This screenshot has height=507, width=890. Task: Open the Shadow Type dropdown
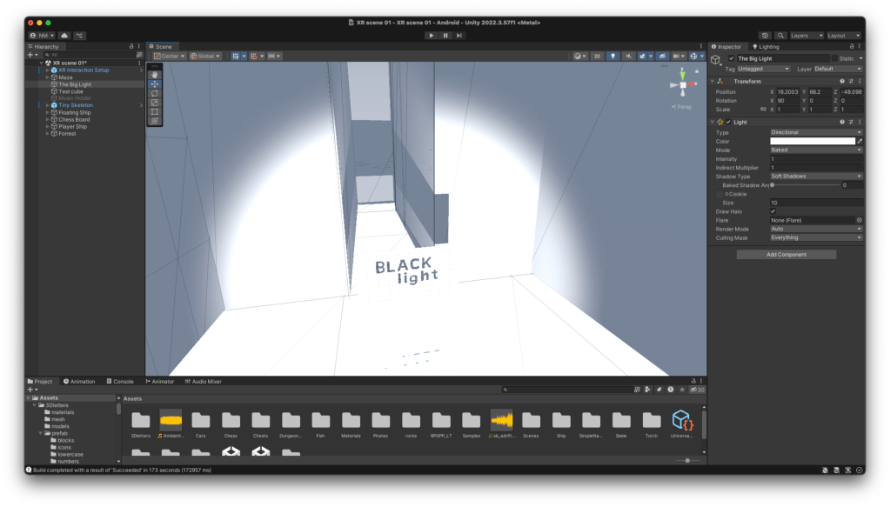(x=815, y=176)
